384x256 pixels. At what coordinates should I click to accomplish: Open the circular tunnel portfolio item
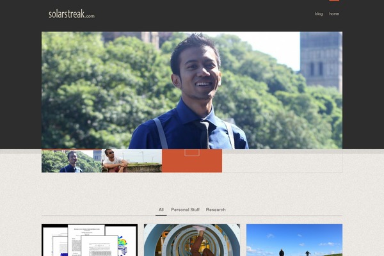click(x=192, y=240)
